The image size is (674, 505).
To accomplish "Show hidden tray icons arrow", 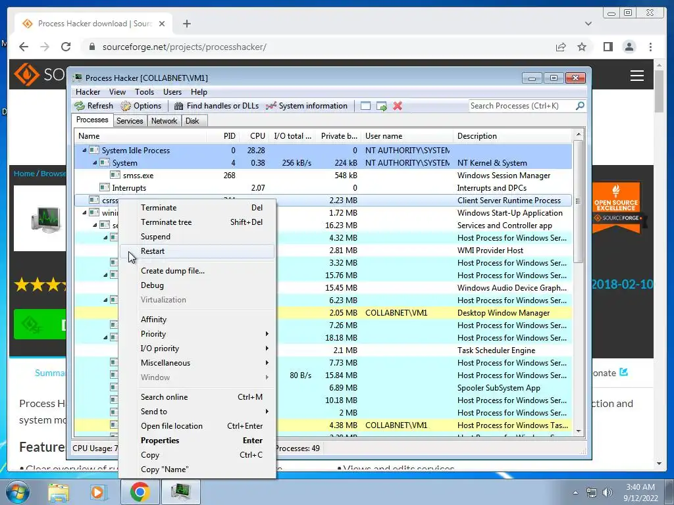I will 575,493.
